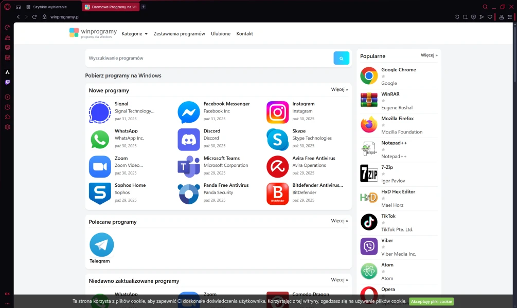517x308 pixels.
Task: Open the Discord program icon
Action: (x=189, y=140)
